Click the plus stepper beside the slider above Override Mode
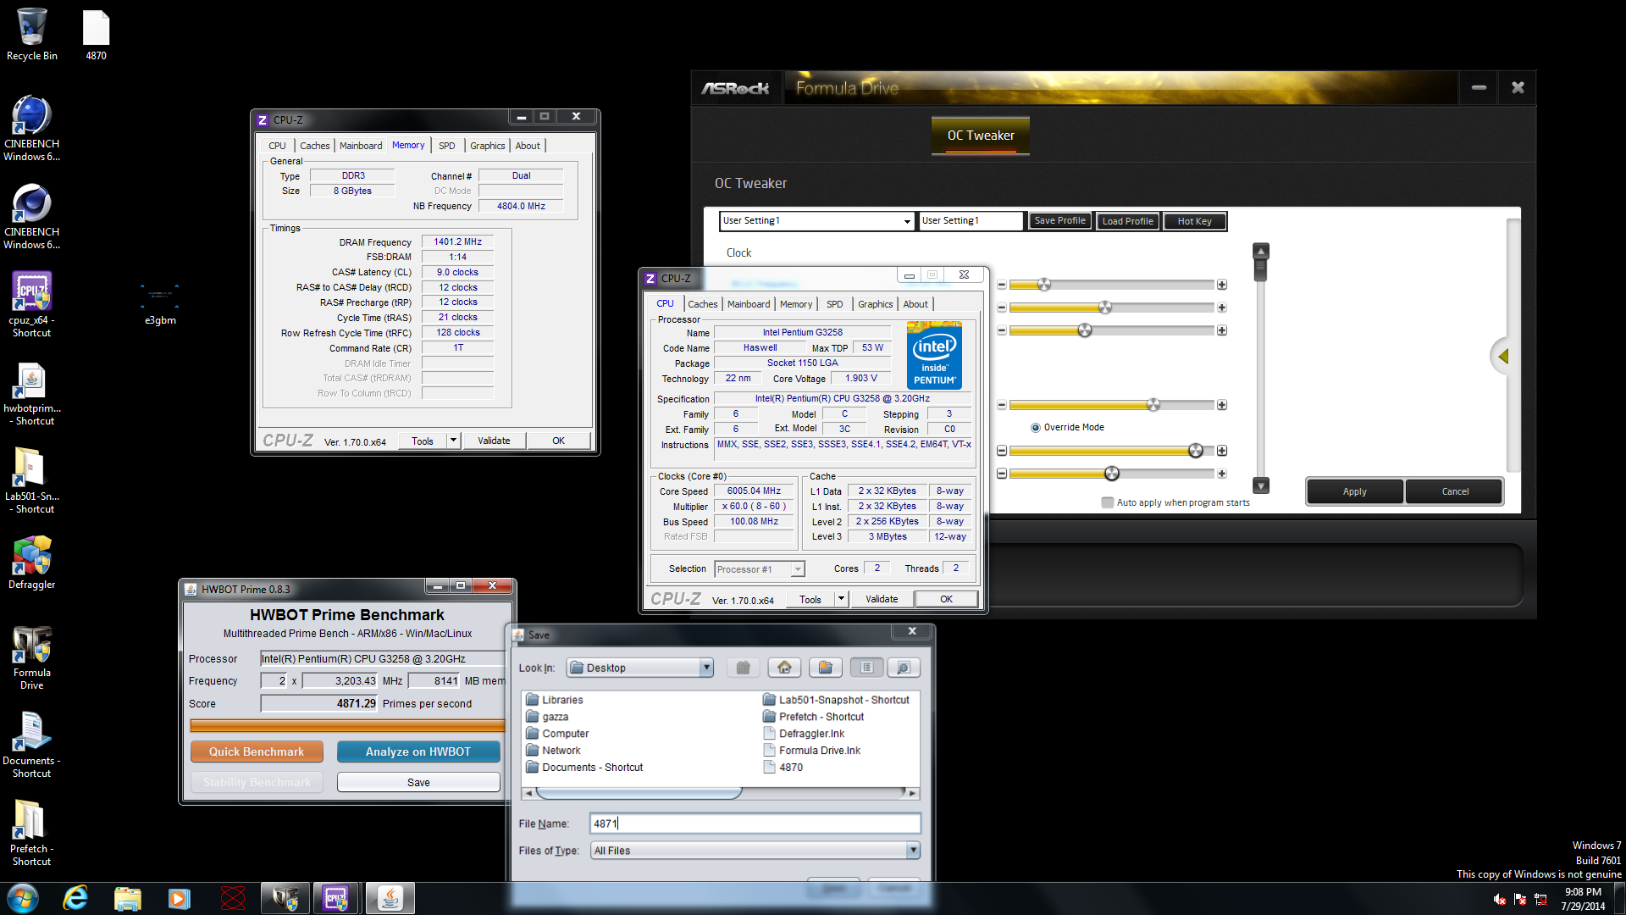Image resolution: width=1626 pixels, height=915 pixels. [1222, 405]
